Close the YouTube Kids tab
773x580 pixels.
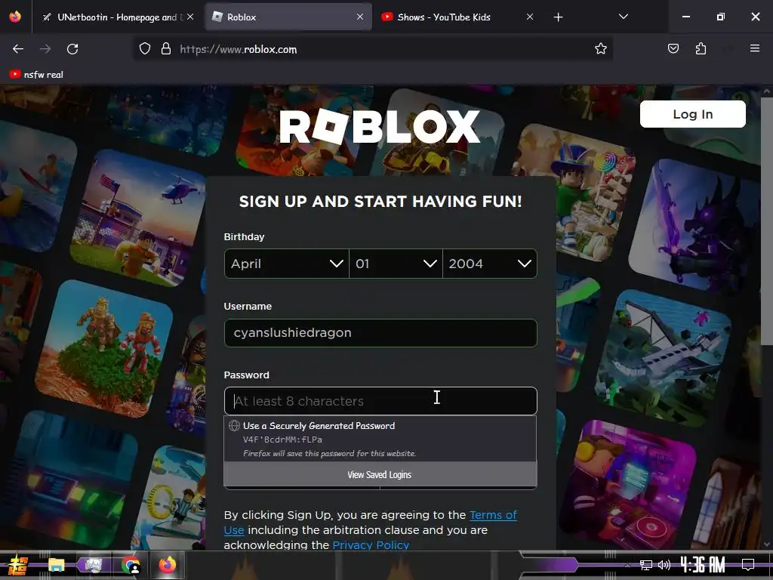(529, 17)
